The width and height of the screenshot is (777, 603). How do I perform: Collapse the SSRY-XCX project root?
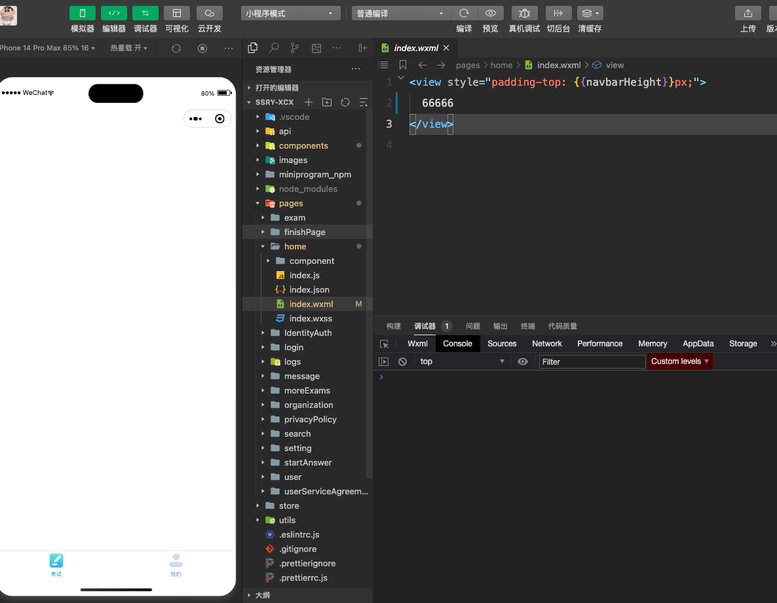[274, 102]
